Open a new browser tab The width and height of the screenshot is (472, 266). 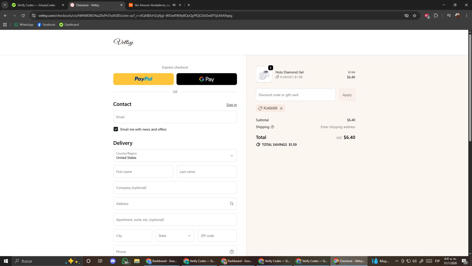click(189, 5)
